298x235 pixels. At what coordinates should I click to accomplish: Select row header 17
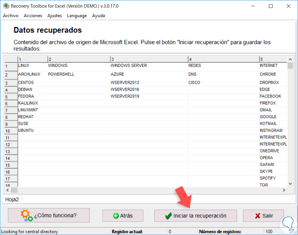coord(11,179)
